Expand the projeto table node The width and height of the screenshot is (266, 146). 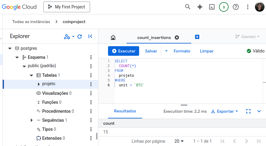(x=39, y=84)
